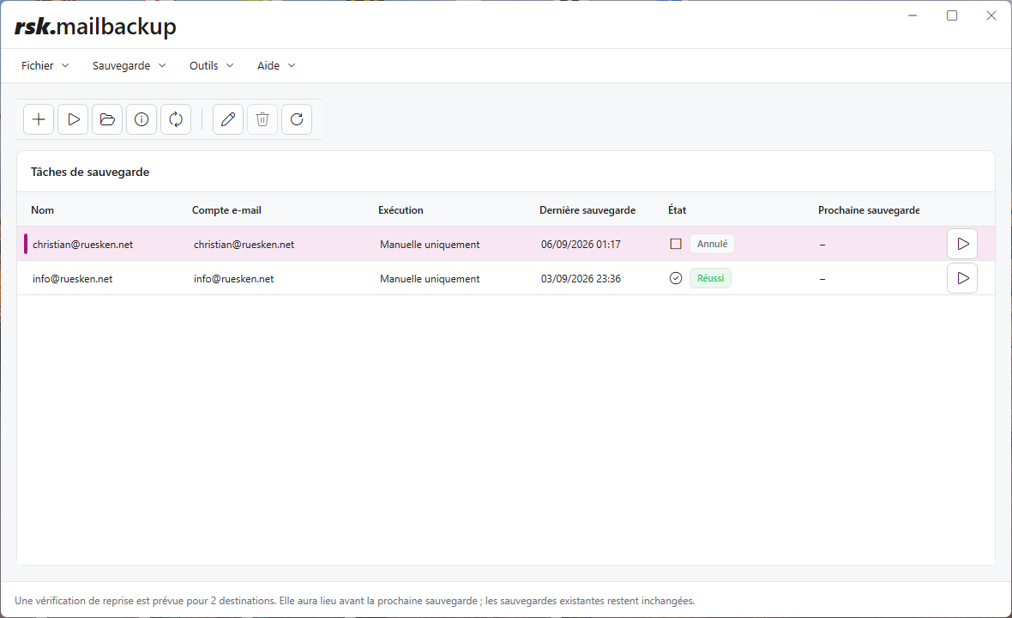
Task: Select the christian@ruesken.net task name
Action: click(82, 245)
